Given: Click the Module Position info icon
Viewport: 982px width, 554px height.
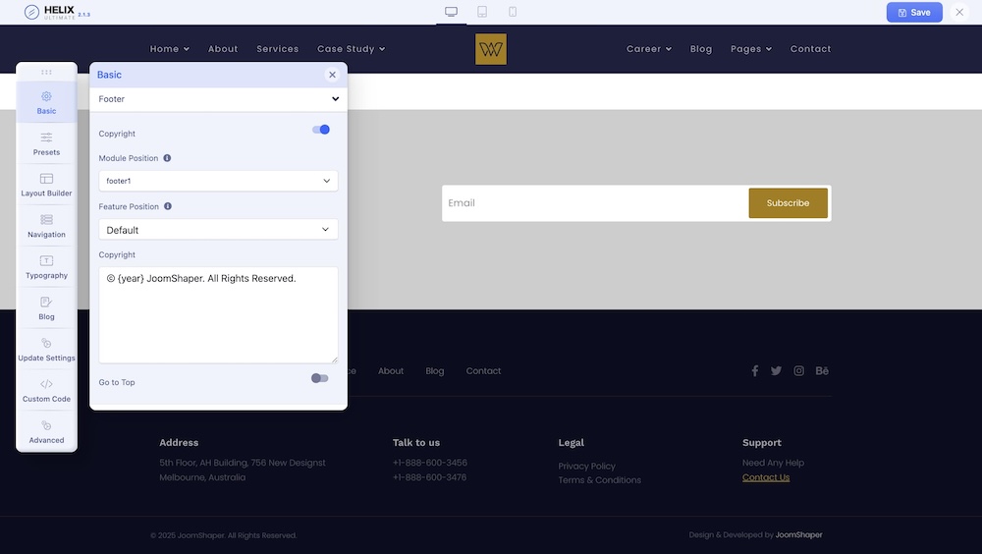Looking at the screenshot, I should (x=167, y=158).
